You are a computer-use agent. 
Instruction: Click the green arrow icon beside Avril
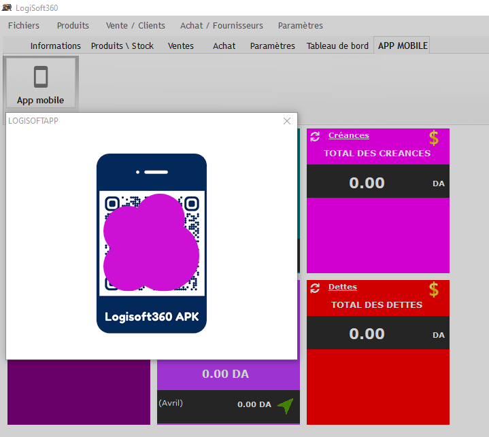point(286,406)
